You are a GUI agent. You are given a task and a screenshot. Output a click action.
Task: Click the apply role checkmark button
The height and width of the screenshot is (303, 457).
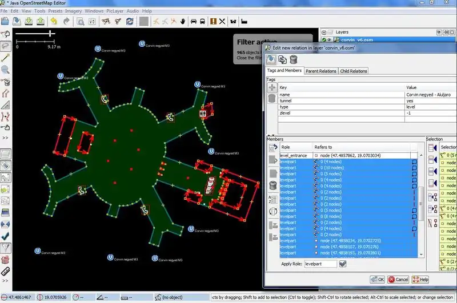(x=343, y=264)
